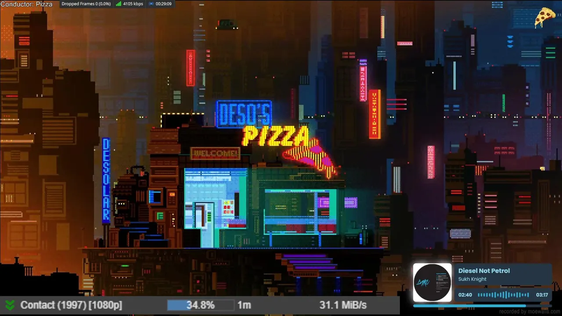Click the blue streaming timer icon
This screenshot has height=316, width=562.
pos(151,4)
